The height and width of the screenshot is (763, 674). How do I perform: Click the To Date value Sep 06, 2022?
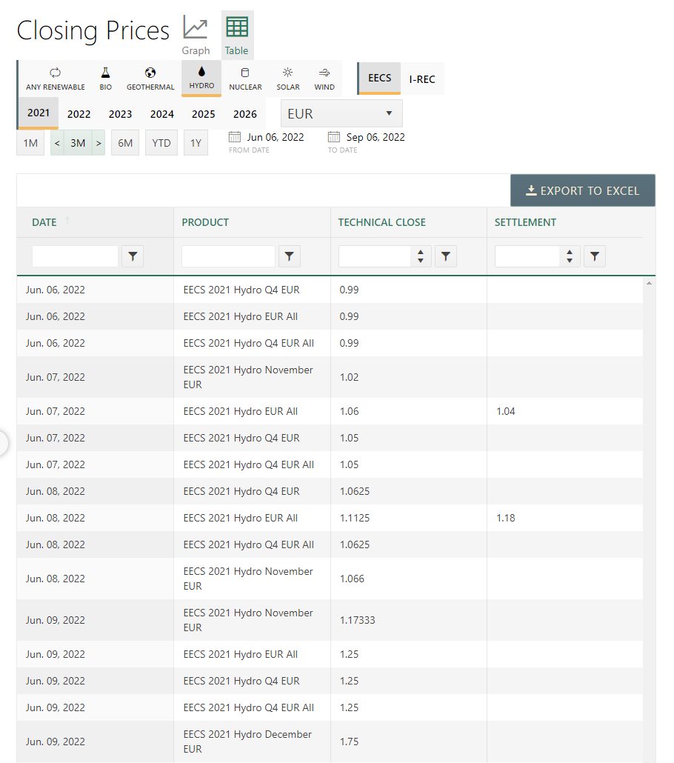(x=376, y=137)
